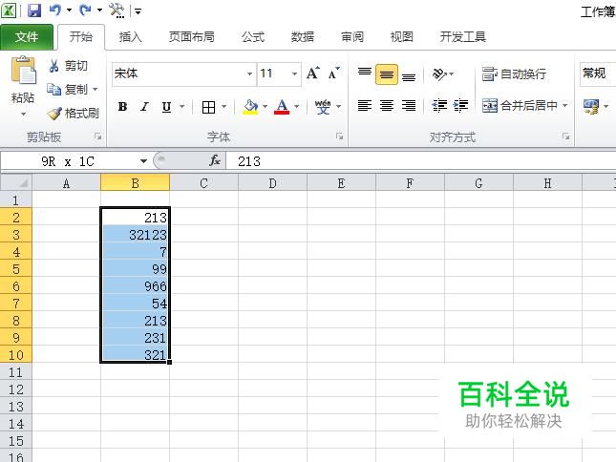Switch to the 插入 tab

tap(131, 37)
